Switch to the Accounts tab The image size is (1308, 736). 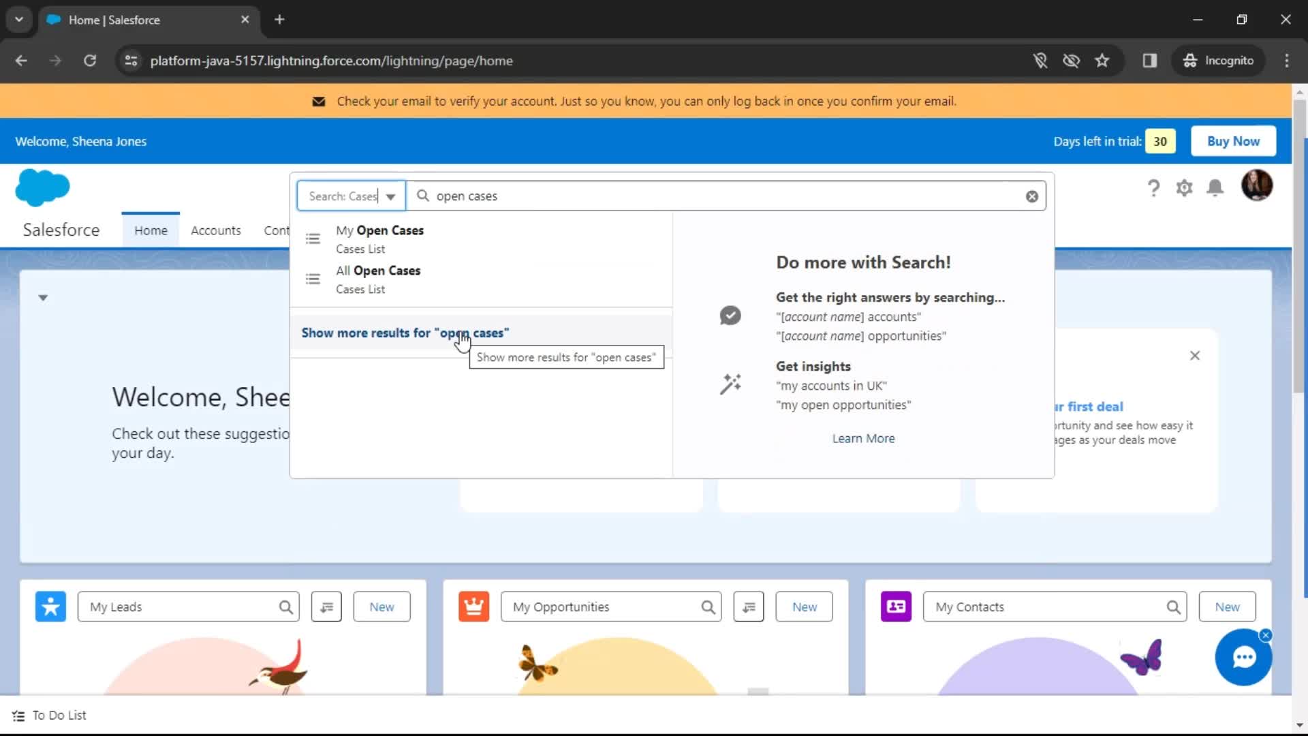(216, 230)
